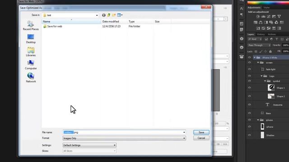Sort files by Date modified column
289x162 pixels.
coord(114,22)
